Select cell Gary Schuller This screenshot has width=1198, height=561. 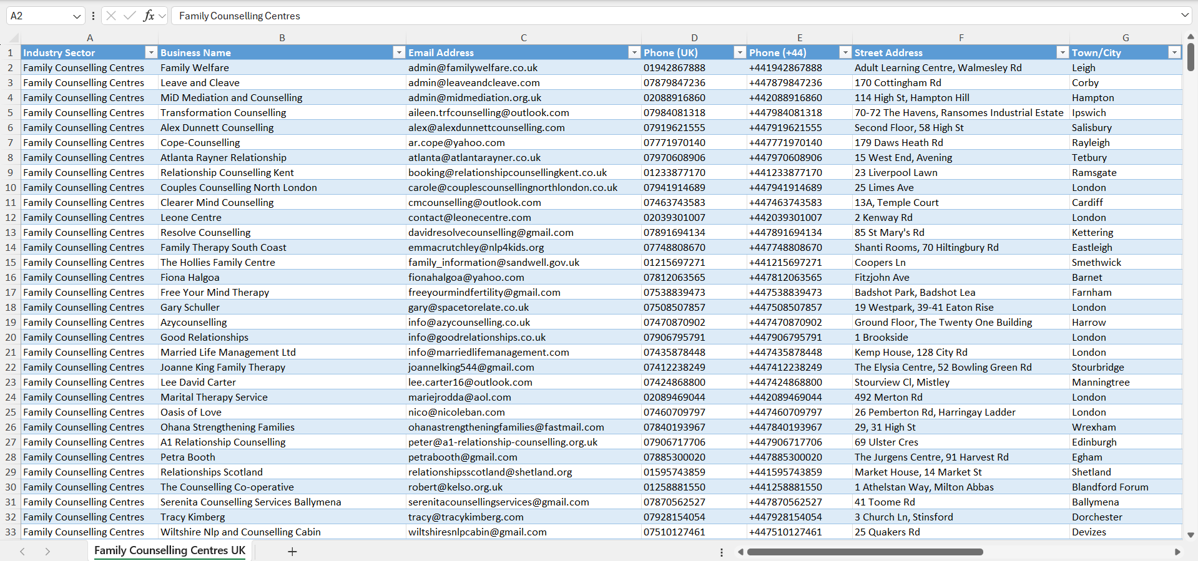point(282,307)
